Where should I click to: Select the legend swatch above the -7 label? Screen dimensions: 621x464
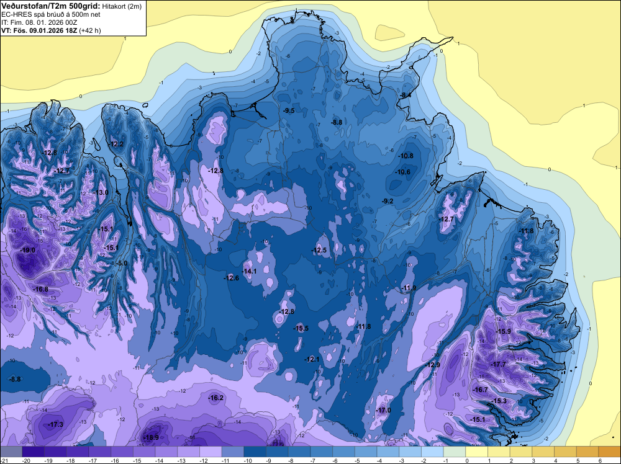tap(322, 452)
